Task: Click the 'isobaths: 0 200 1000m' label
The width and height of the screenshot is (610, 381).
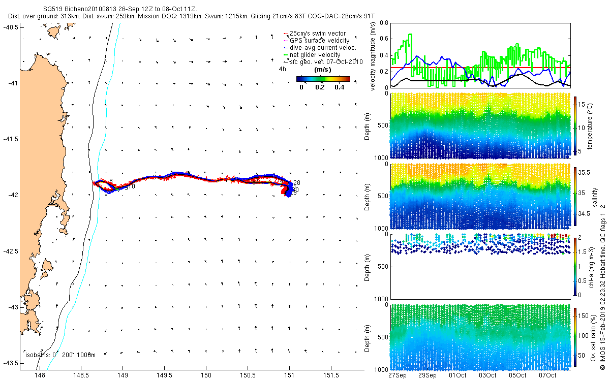Action: click(60, 355)
